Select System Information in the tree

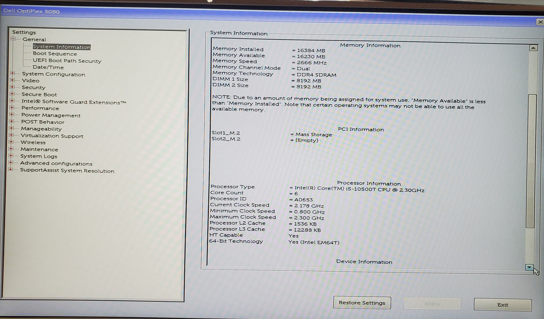[x=62, y=47]
